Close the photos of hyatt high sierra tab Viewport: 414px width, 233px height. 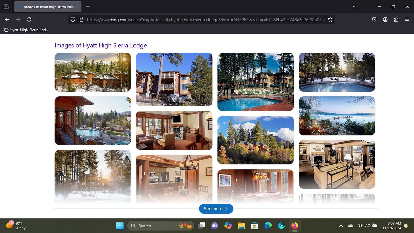[x=76, y=7]
